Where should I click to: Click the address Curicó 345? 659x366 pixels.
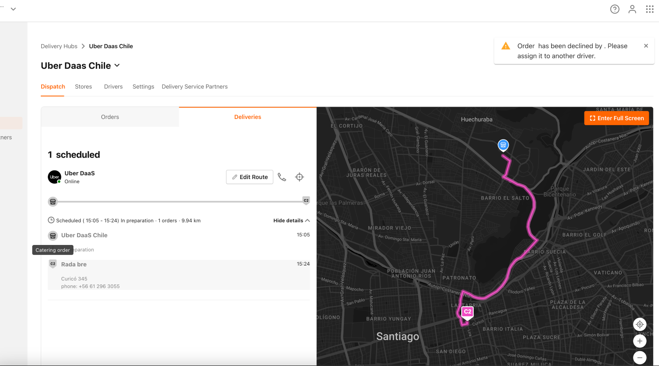coord(74,279)
